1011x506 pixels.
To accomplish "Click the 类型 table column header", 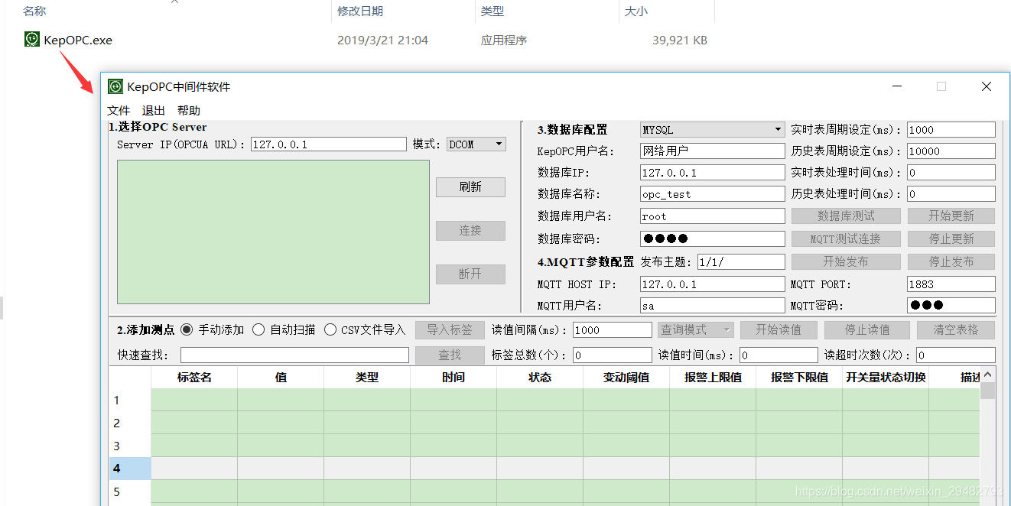I will pos(367,377).
